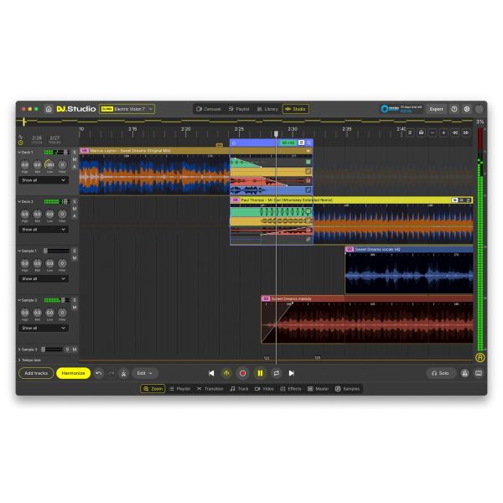The height and width of the screenshot is (503, 503).
Task: Open Deck 1 Show all dropdown
Action: pyautogui.click(x=44, y=180)
